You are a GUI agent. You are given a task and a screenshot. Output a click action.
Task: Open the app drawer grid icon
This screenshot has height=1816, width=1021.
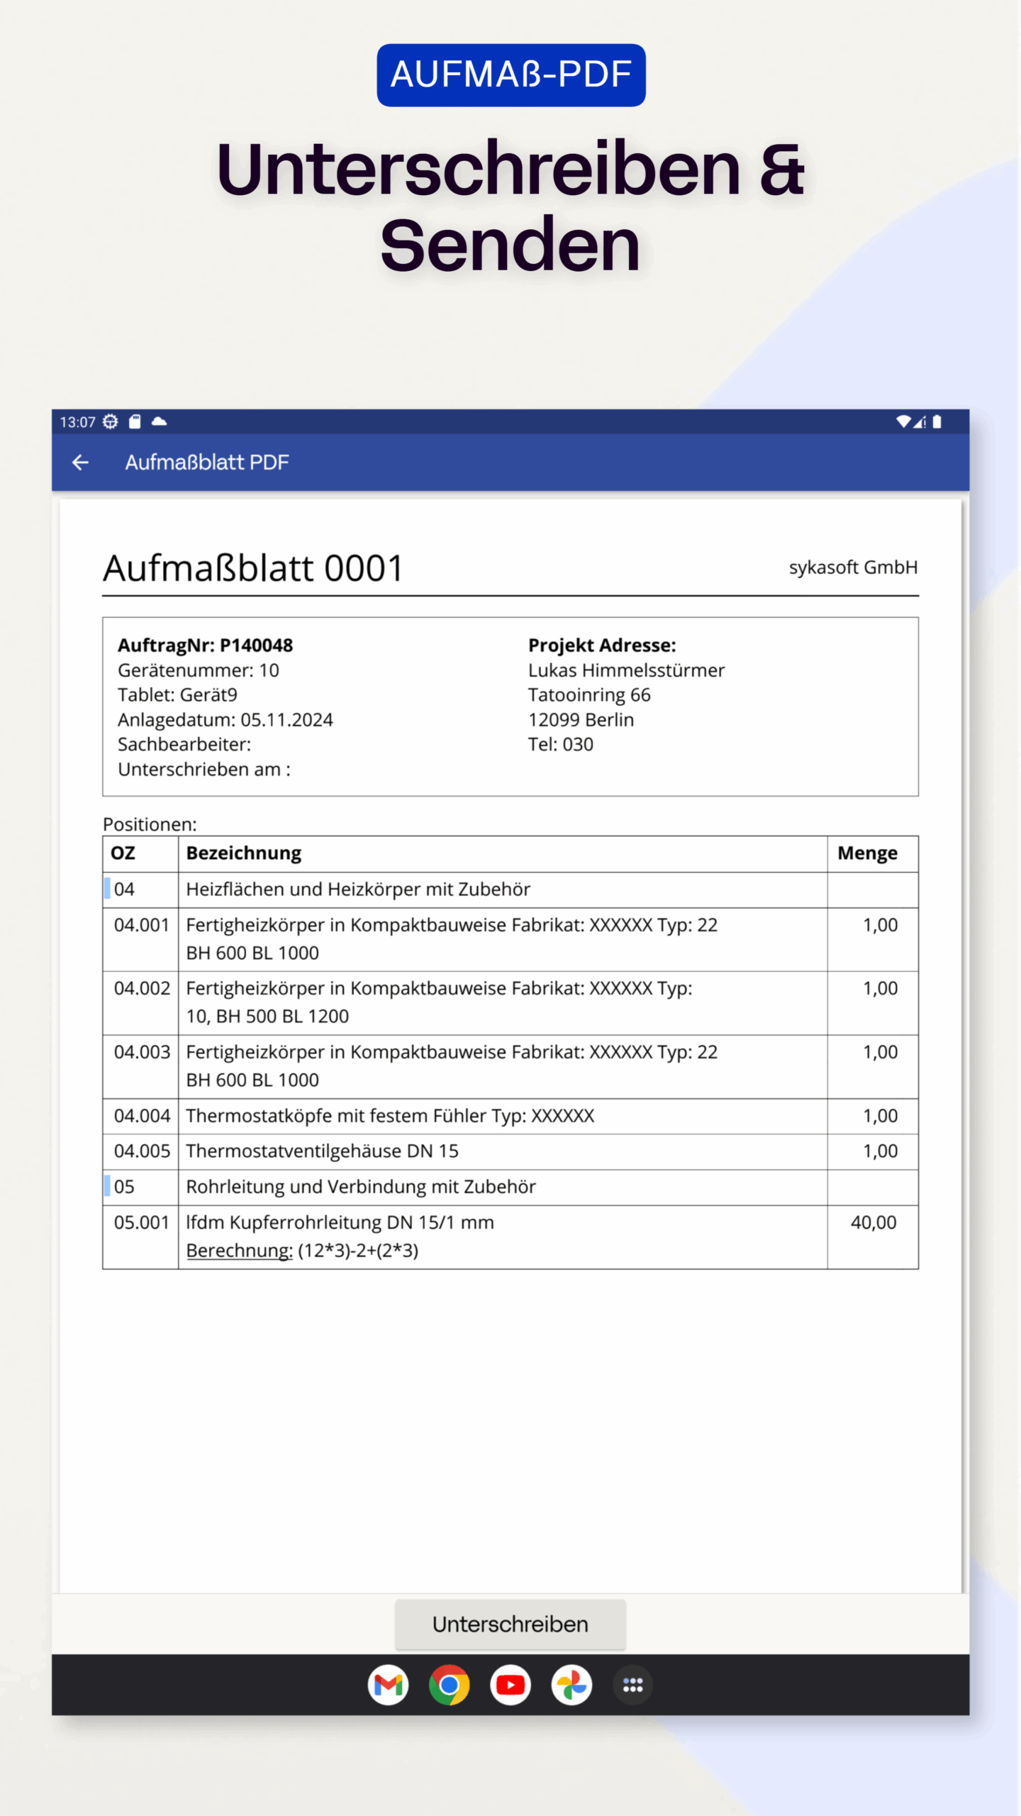coord(632,1685)
